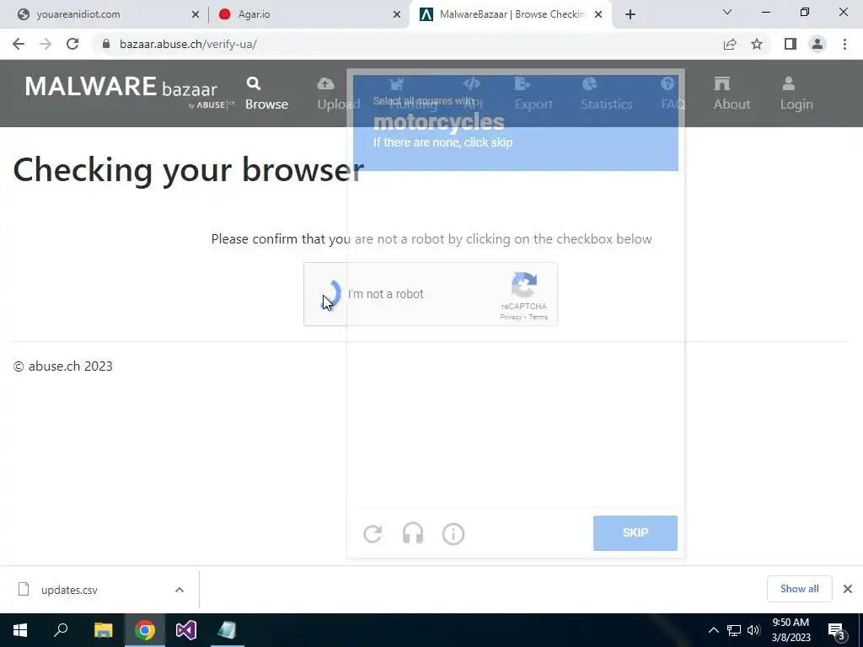863x647 pixels.
Task: Open the Statistics nav item
Action: 606,94
